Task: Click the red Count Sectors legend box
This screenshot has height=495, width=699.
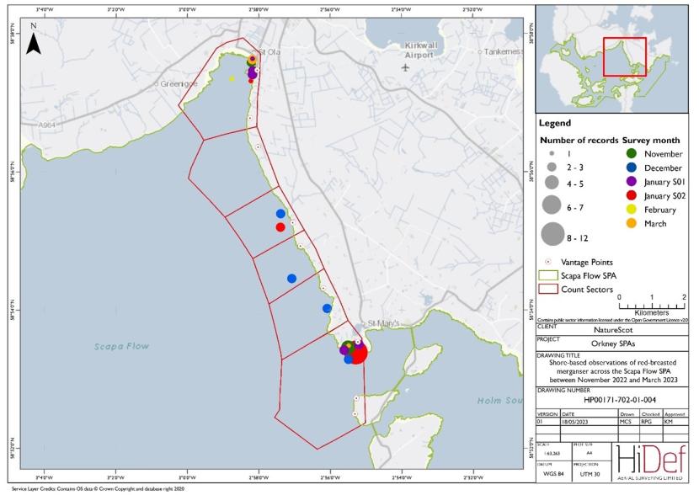Action: (548, 289)
